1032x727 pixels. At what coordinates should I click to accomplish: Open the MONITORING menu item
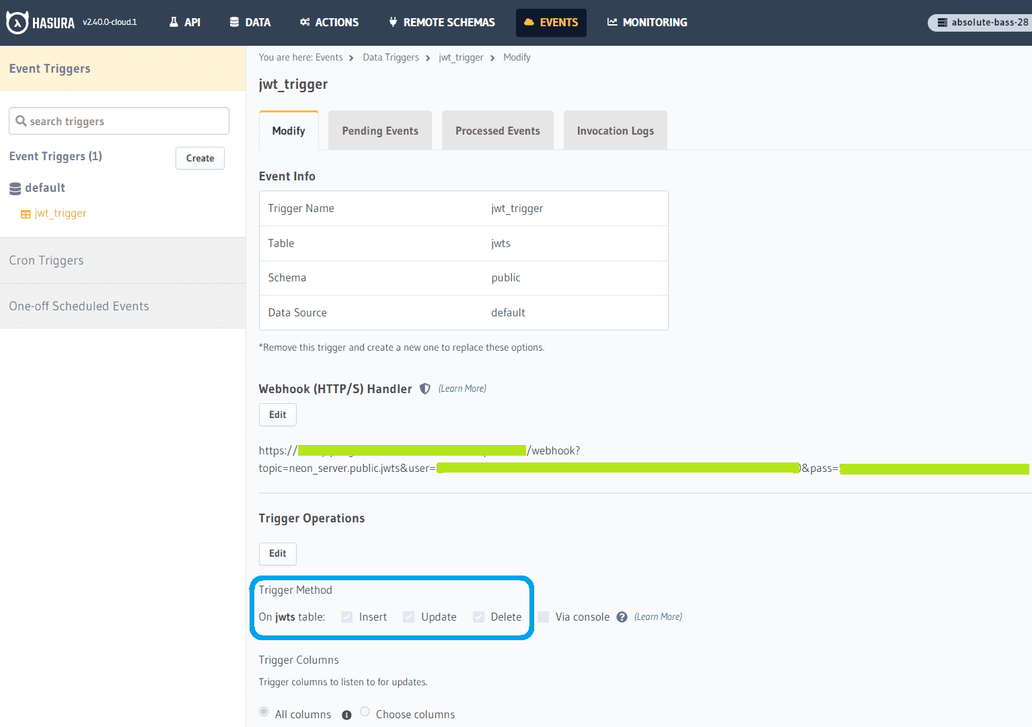[x=647, y=22]
